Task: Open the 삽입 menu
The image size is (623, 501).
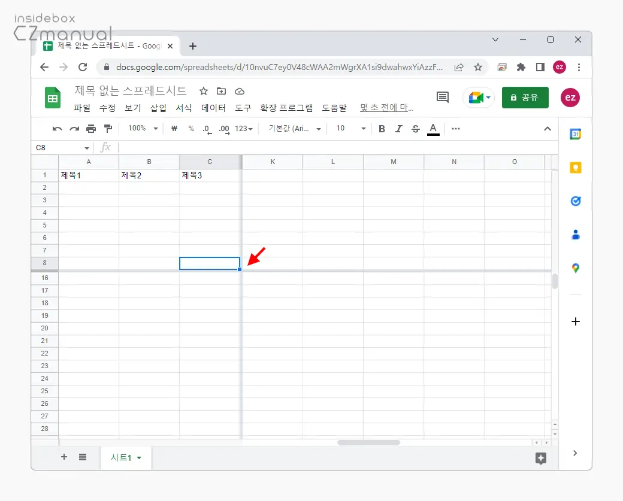Action: (158, 108)
